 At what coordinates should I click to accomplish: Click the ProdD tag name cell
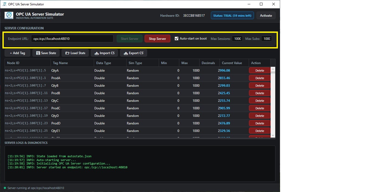coord(56,123)
